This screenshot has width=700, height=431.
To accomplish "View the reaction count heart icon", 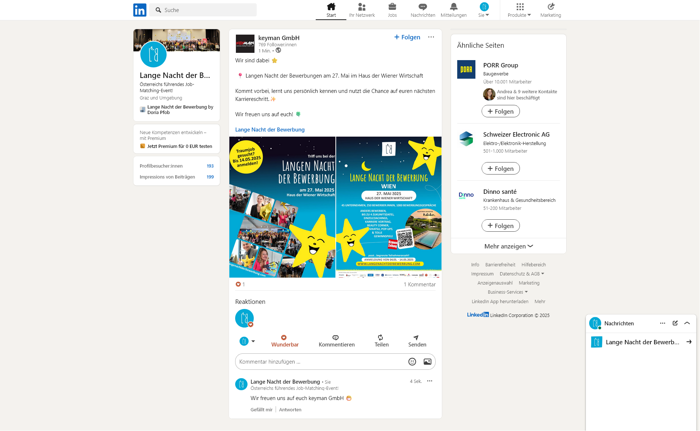I will click(238, 284).
